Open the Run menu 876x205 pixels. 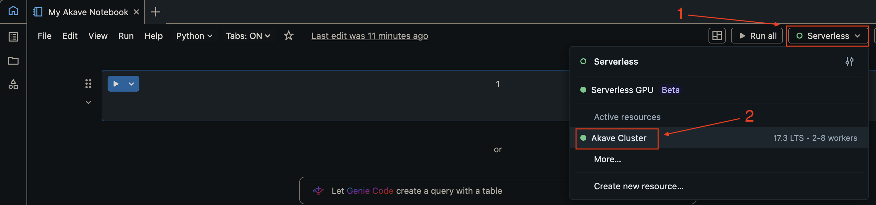[x=125, y=36]
